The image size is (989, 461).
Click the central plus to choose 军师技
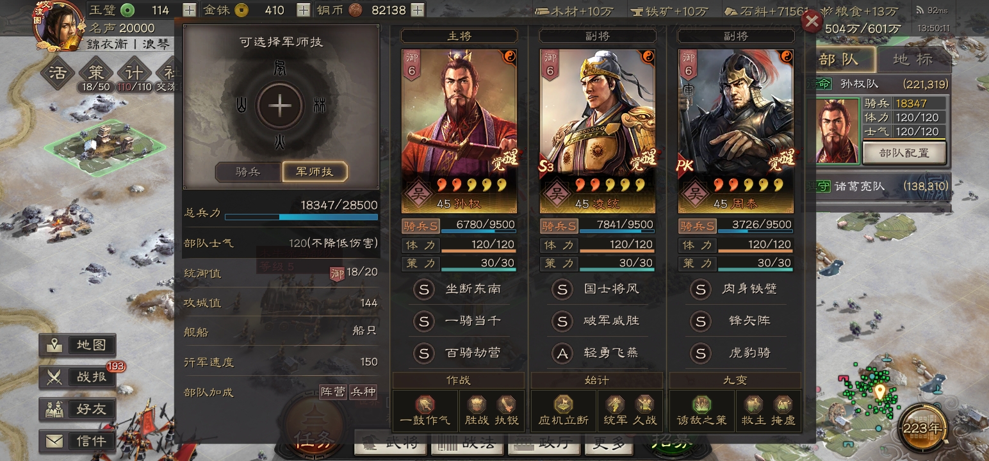[280, 106]
